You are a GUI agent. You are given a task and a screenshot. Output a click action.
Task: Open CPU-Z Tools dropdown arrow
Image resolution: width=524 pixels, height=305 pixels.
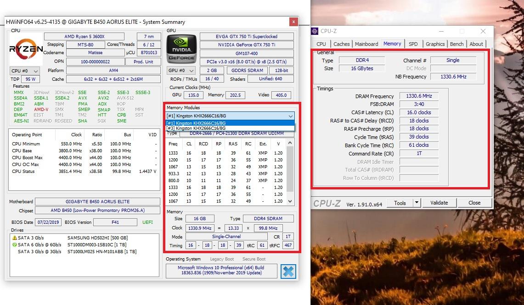pos(417,203)
